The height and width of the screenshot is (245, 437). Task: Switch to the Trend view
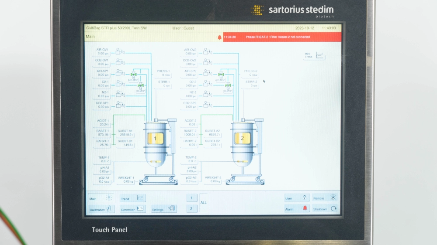click(x=133, y=198)
